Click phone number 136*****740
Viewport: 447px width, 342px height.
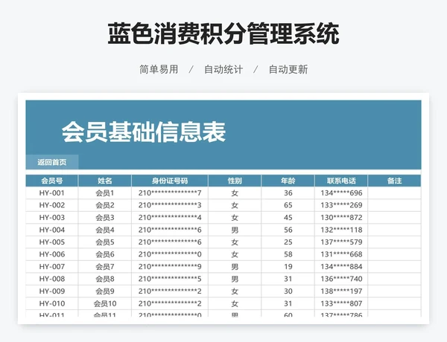341,279
